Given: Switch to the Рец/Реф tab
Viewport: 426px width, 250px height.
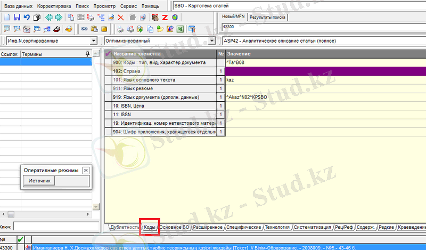Looking at the screenshot, I should [343, 227].
